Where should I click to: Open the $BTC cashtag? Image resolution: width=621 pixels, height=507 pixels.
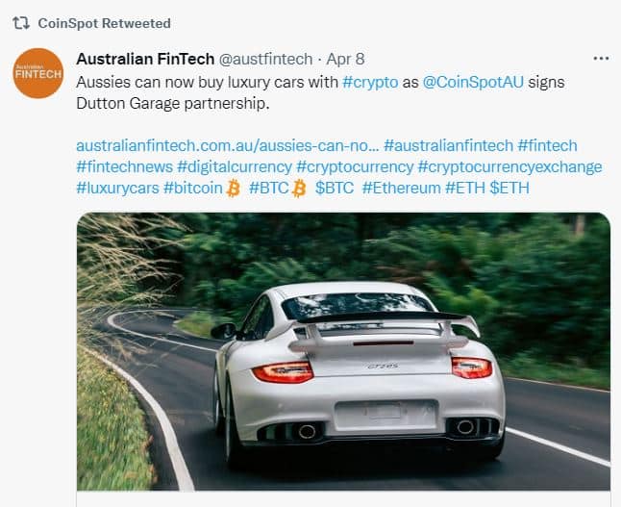tap(335, 188)
